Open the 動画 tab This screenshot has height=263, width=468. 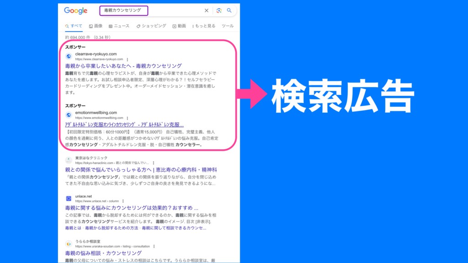[x=179, y=26]
